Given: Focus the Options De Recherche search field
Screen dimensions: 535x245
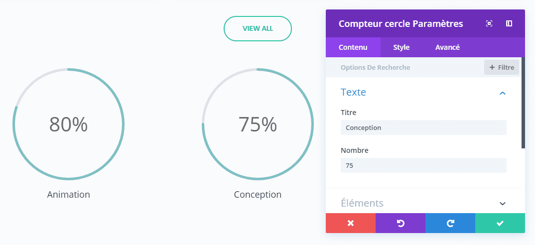Looking at the screenshot, I should pos(403,67).
